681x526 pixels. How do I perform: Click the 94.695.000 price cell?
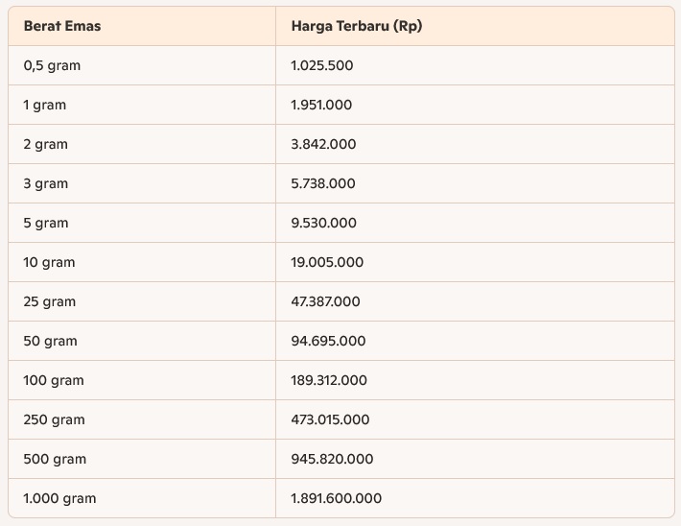[x=328, y=341]
